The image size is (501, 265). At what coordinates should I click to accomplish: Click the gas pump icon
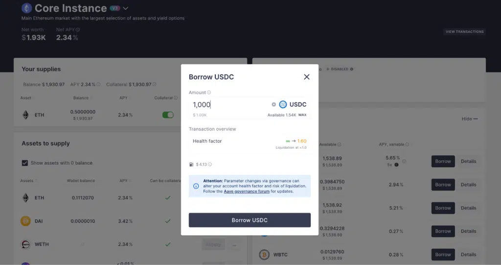(x=191, y=164)
